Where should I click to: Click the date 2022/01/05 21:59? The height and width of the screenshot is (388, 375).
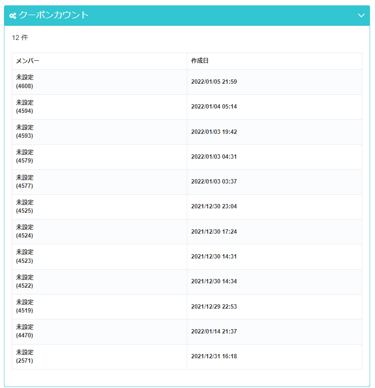tap(214, 82)
